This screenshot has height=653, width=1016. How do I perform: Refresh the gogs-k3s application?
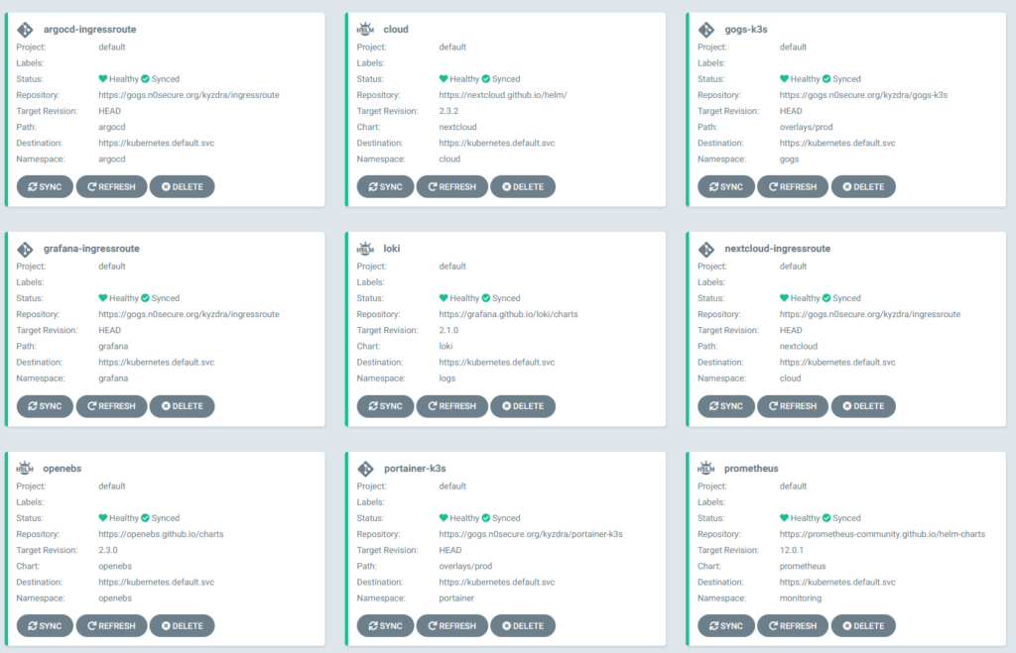point(793,186)
